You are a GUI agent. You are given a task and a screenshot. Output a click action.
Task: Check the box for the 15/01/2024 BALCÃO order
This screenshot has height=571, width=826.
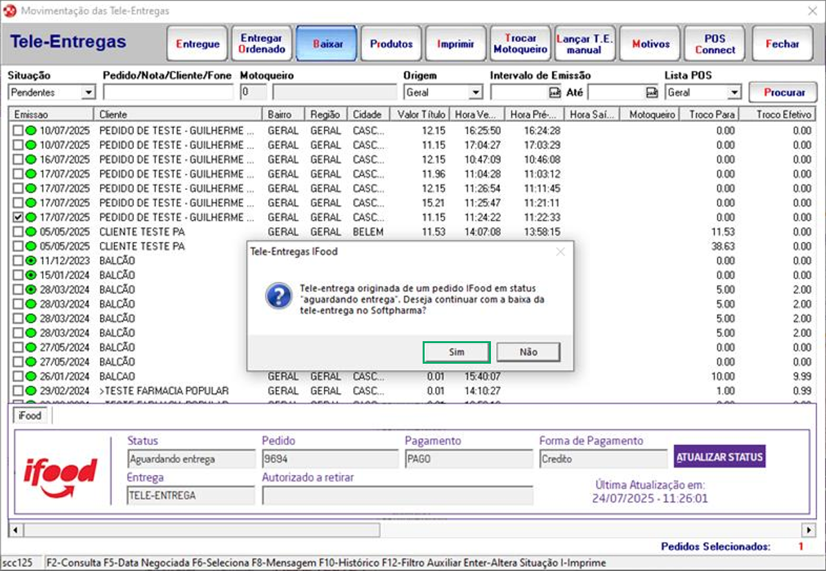tap(18, 275)
